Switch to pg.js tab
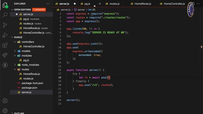 pos(87,4)
